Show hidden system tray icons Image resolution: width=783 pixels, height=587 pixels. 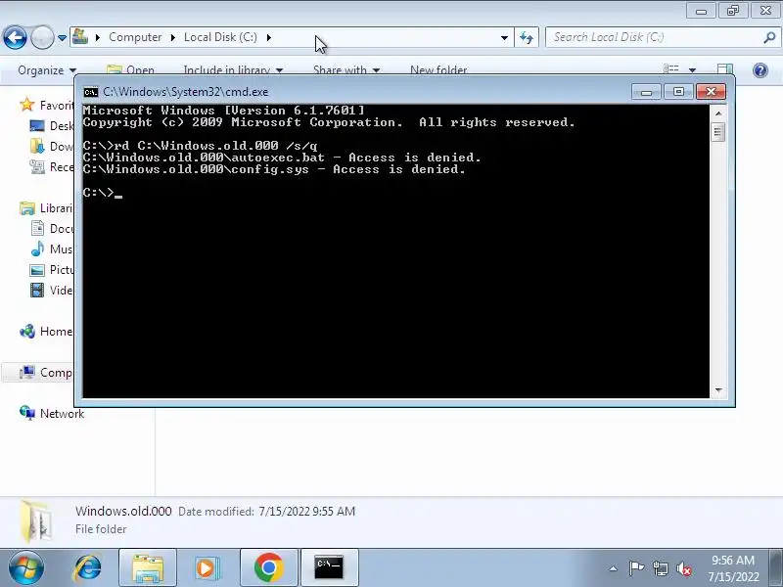(614, 568)
